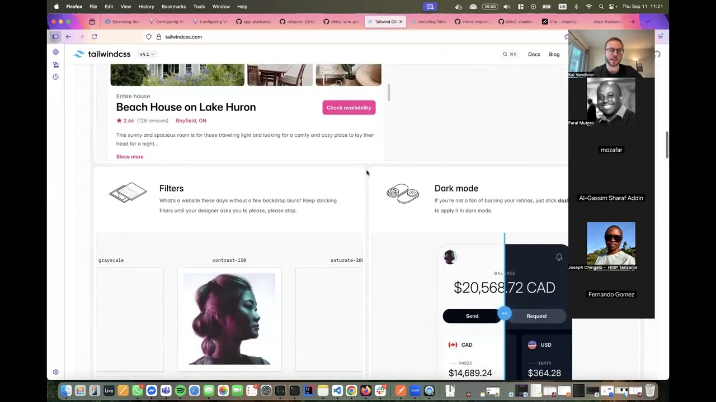Click the notification bell in wallet demo
Screen dimensions: 716x402
[x=559, y=257]
